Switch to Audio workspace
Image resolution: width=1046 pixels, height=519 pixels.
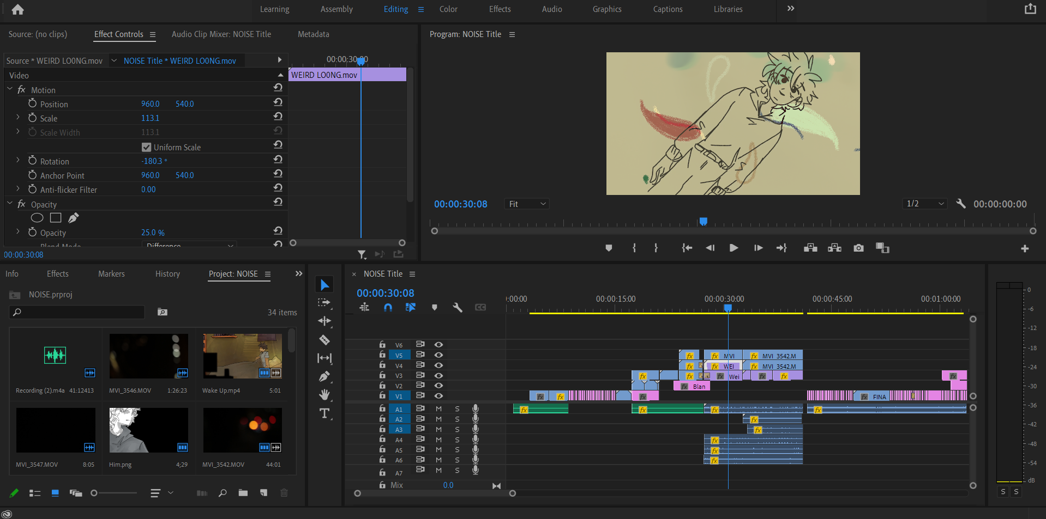point(552,9)
